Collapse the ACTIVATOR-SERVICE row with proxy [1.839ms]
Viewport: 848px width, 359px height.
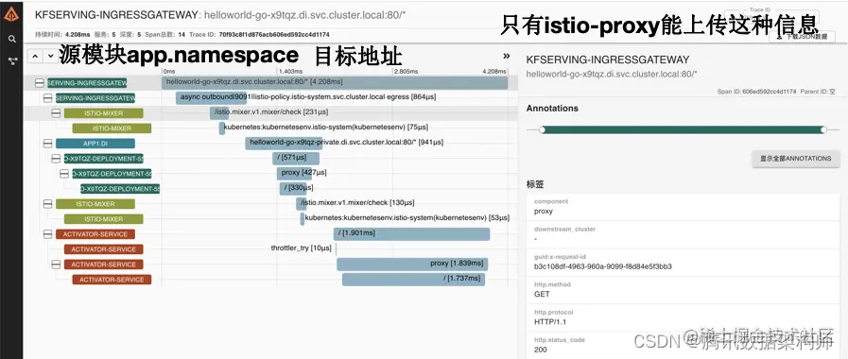56,265
